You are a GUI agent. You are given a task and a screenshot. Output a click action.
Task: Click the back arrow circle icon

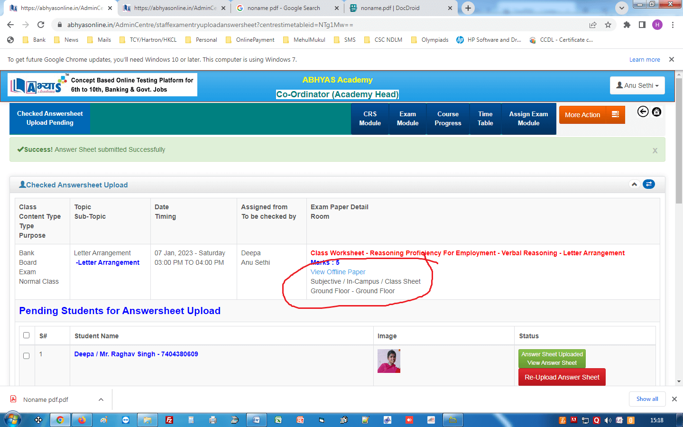[x=643, y=111]
